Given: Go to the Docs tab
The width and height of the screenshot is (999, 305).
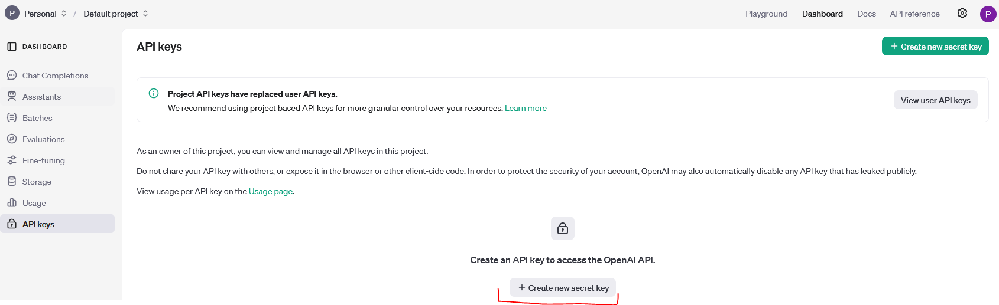Looking at the screenshot, I should tap(867, 14).
